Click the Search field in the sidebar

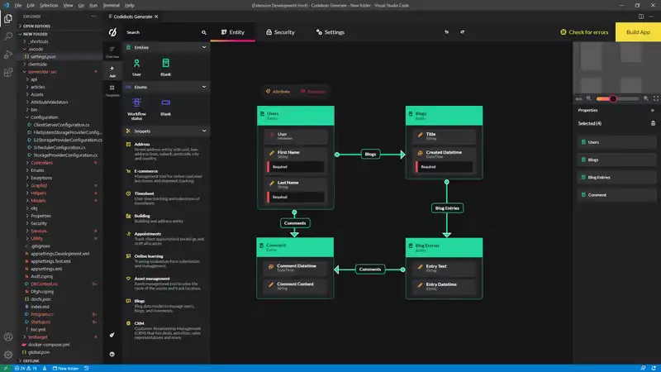161,32
